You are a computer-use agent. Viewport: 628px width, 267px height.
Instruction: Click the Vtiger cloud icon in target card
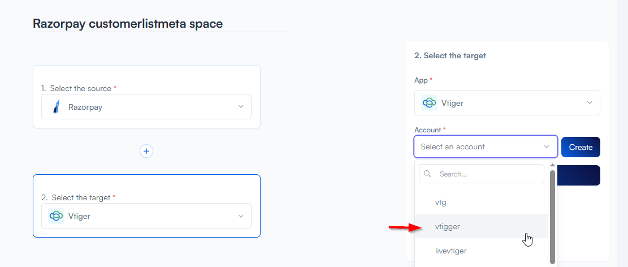[56, 216]
